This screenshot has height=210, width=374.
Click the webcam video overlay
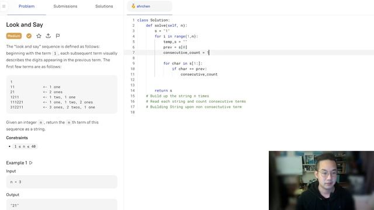321,180
